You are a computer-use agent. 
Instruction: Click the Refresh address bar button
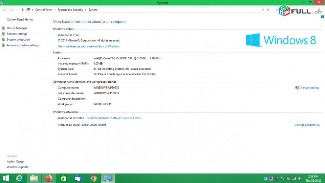coord(268,10)
